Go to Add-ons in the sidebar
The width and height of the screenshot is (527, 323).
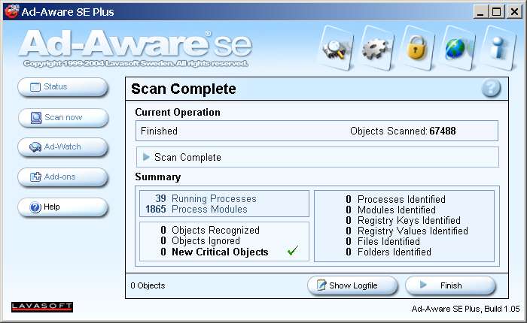[63, 177]
